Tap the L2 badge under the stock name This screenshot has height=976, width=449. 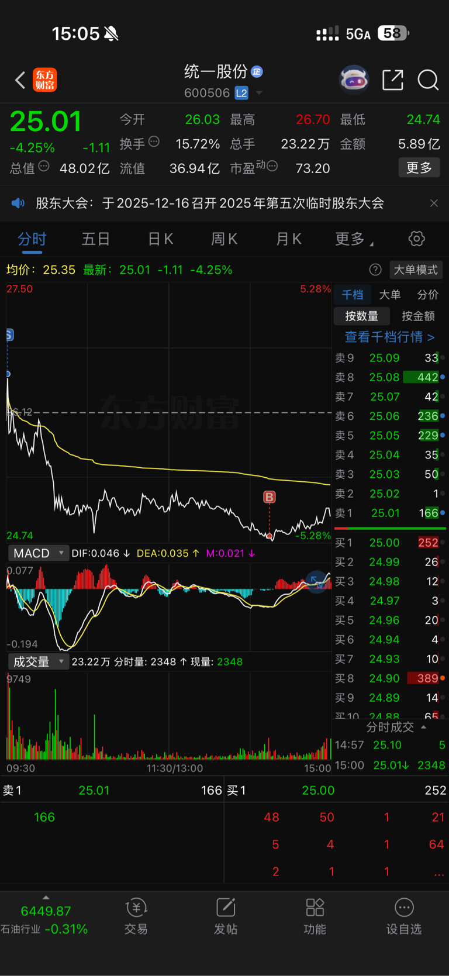click(x=241, y=93)
